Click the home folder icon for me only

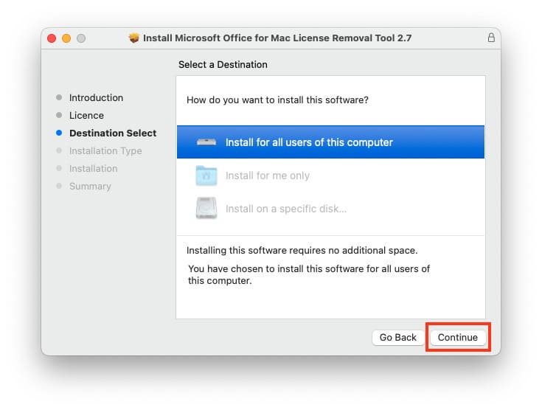(x=206, y=176)
